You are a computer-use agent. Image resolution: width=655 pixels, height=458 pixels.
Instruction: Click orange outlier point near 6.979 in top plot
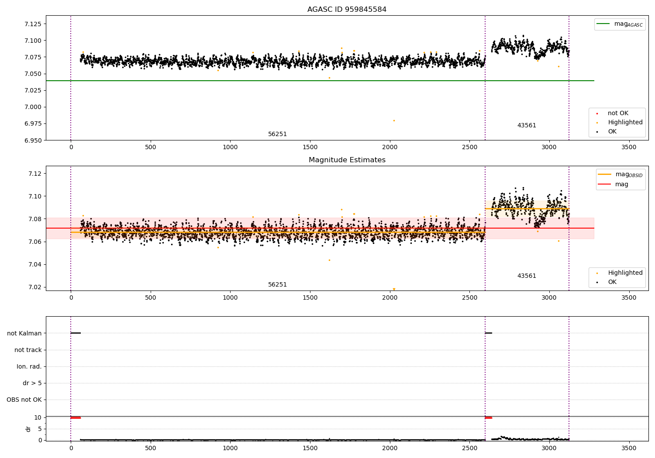[394, 120]
